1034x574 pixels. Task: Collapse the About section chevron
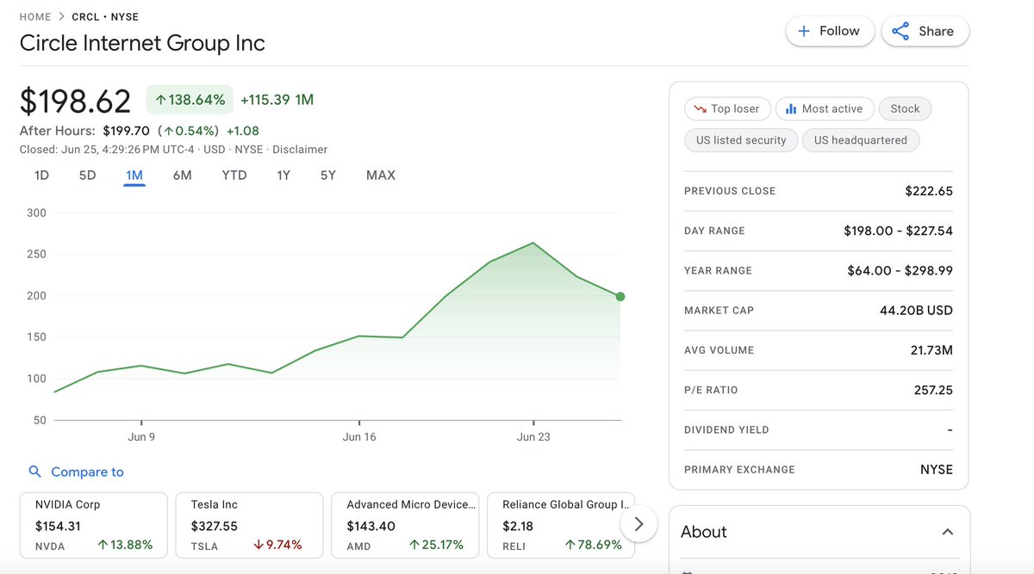point(948,532)
